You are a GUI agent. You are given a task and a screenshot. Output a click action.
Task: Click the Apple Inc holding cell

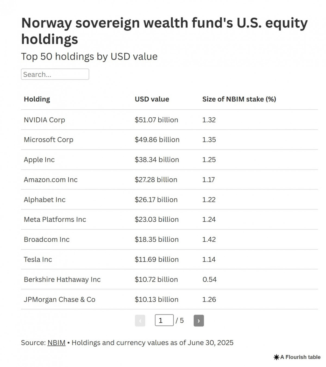click(x=39, y=160)
